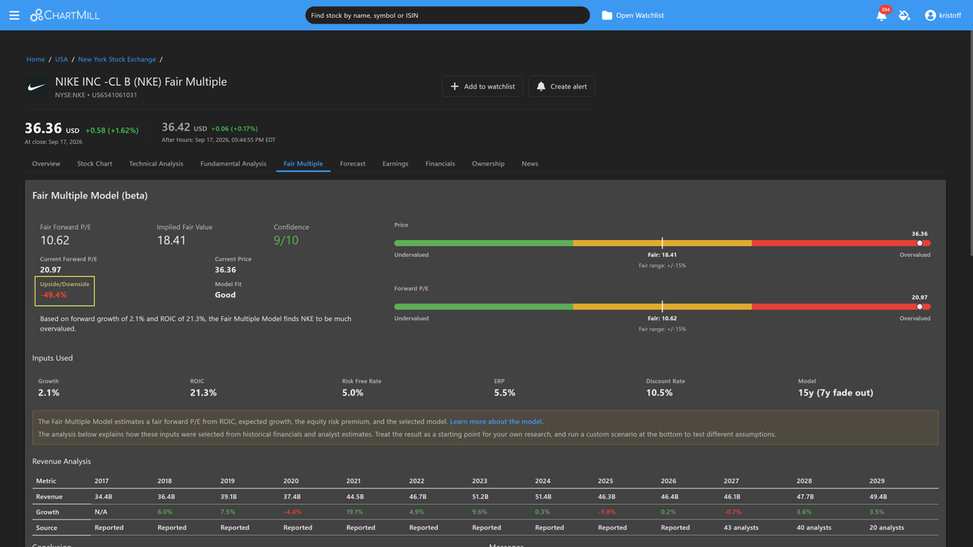
Task: Select the Fair Multiple tab
Action: click(303, 164)
